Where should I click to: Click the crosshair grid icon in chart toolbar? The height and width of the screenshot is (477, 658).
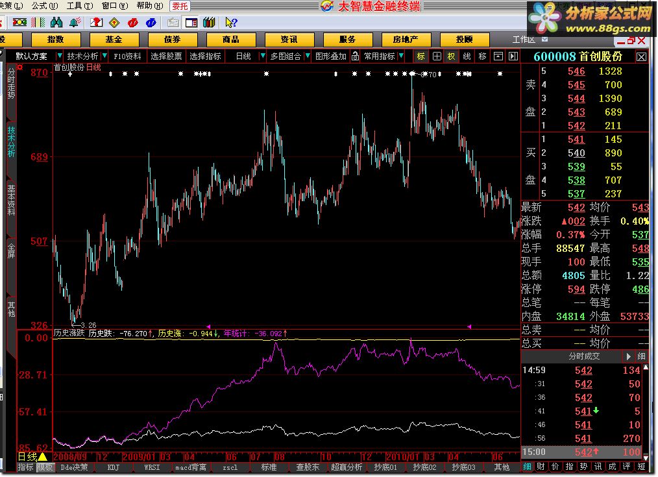[x=437, y=56]
